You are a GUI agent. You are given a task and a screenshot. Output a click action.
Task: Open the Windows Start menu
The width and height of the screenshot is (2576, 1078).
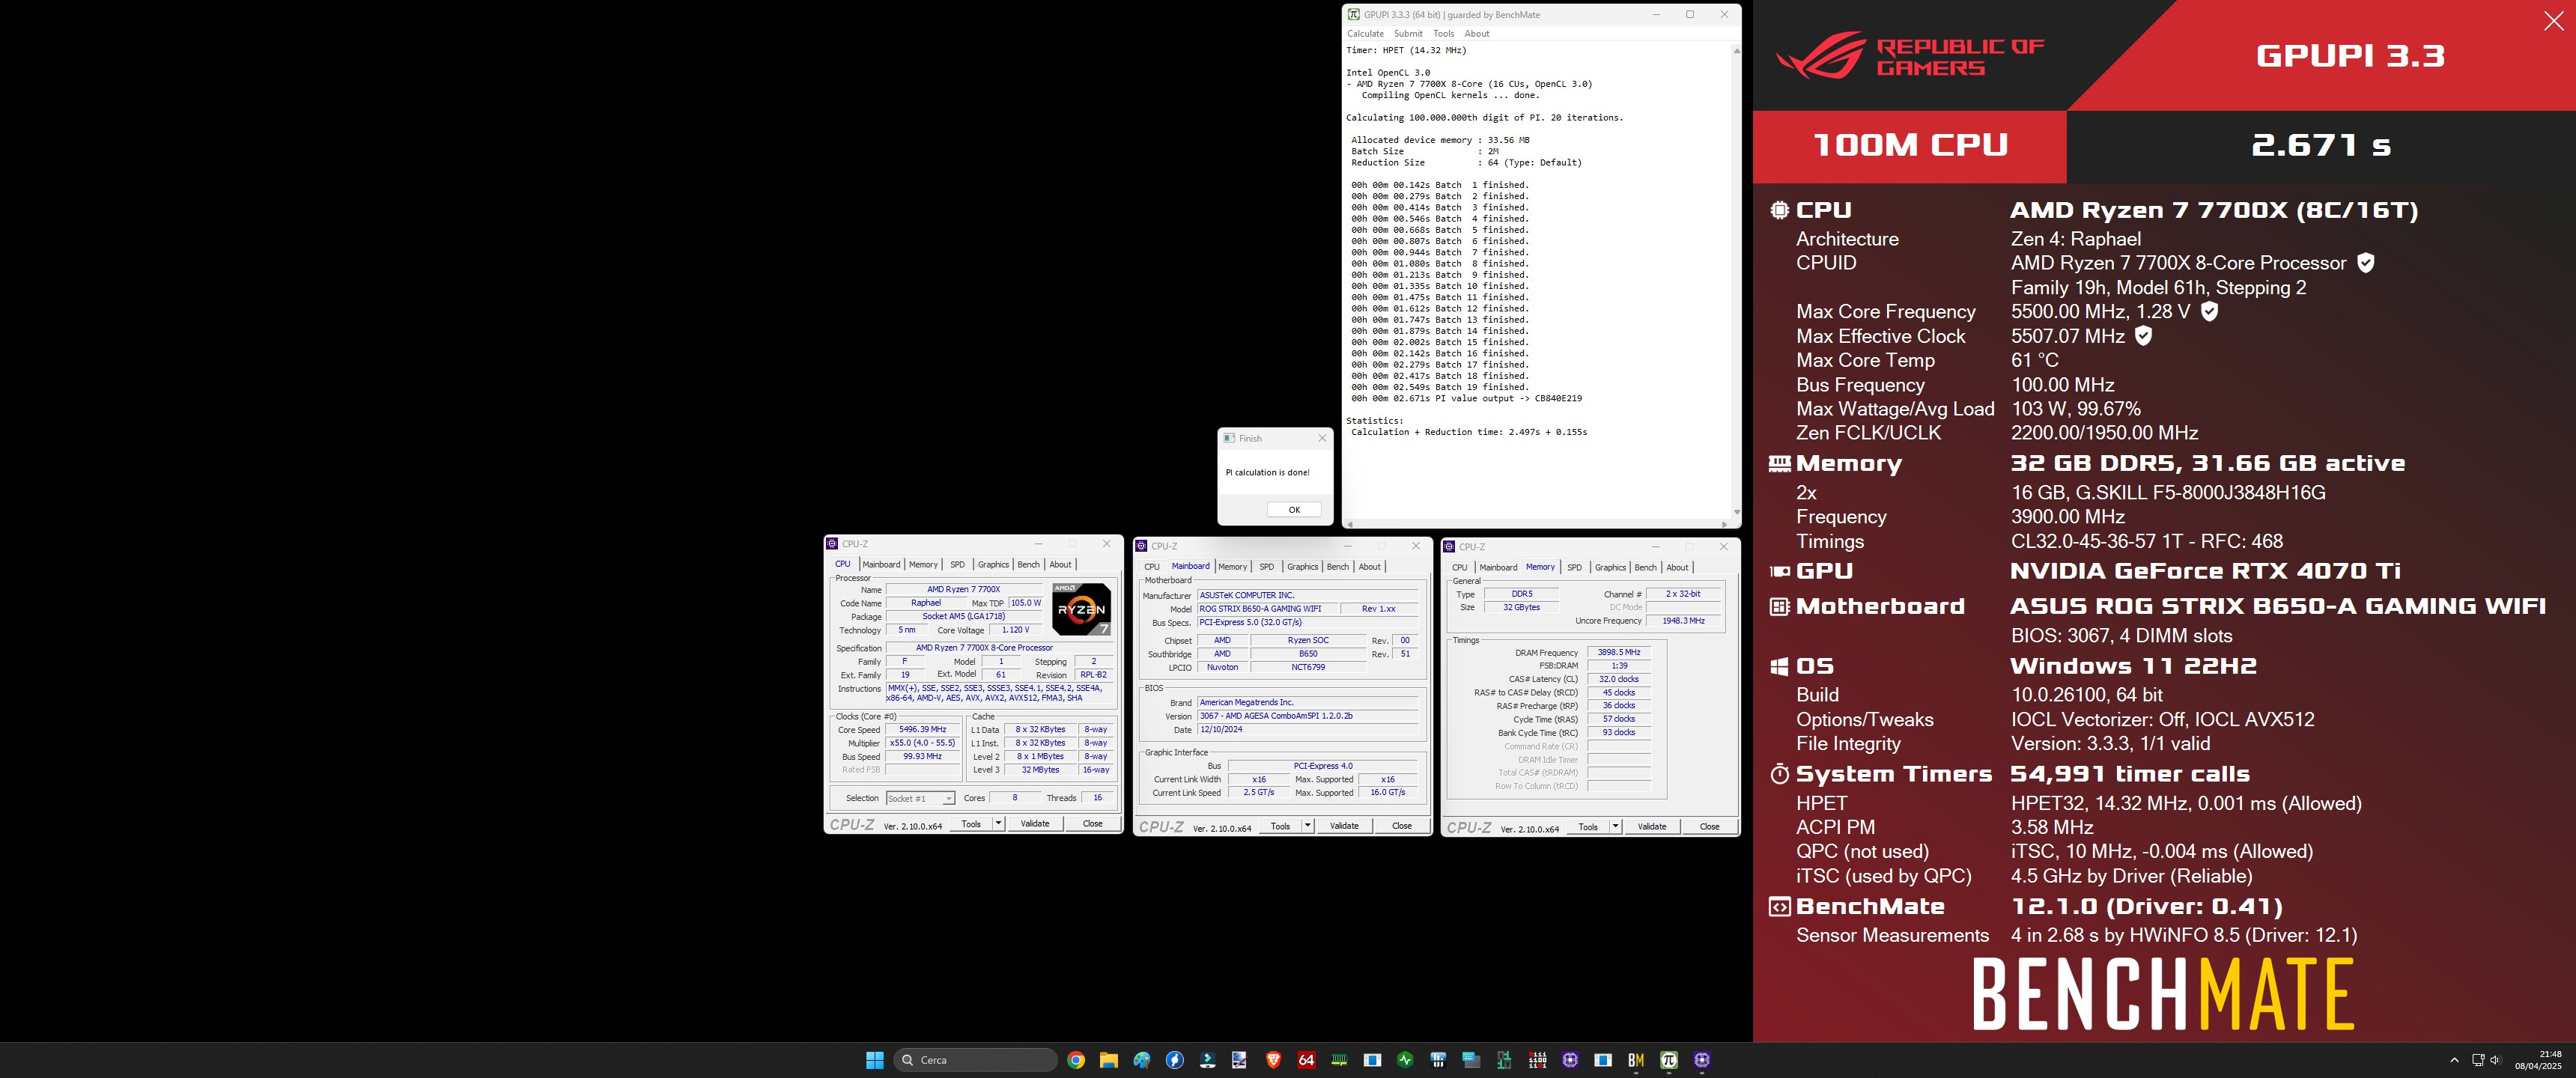[x=875, y=1060]
